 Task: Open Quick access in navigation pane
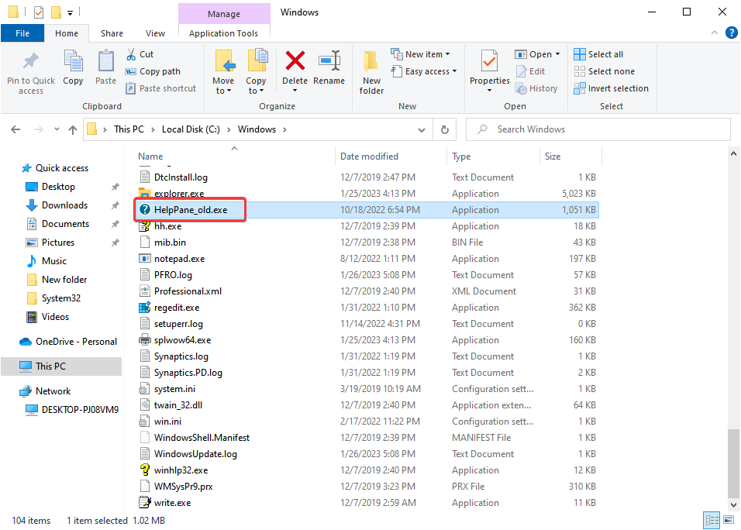[x=55, y=168]
